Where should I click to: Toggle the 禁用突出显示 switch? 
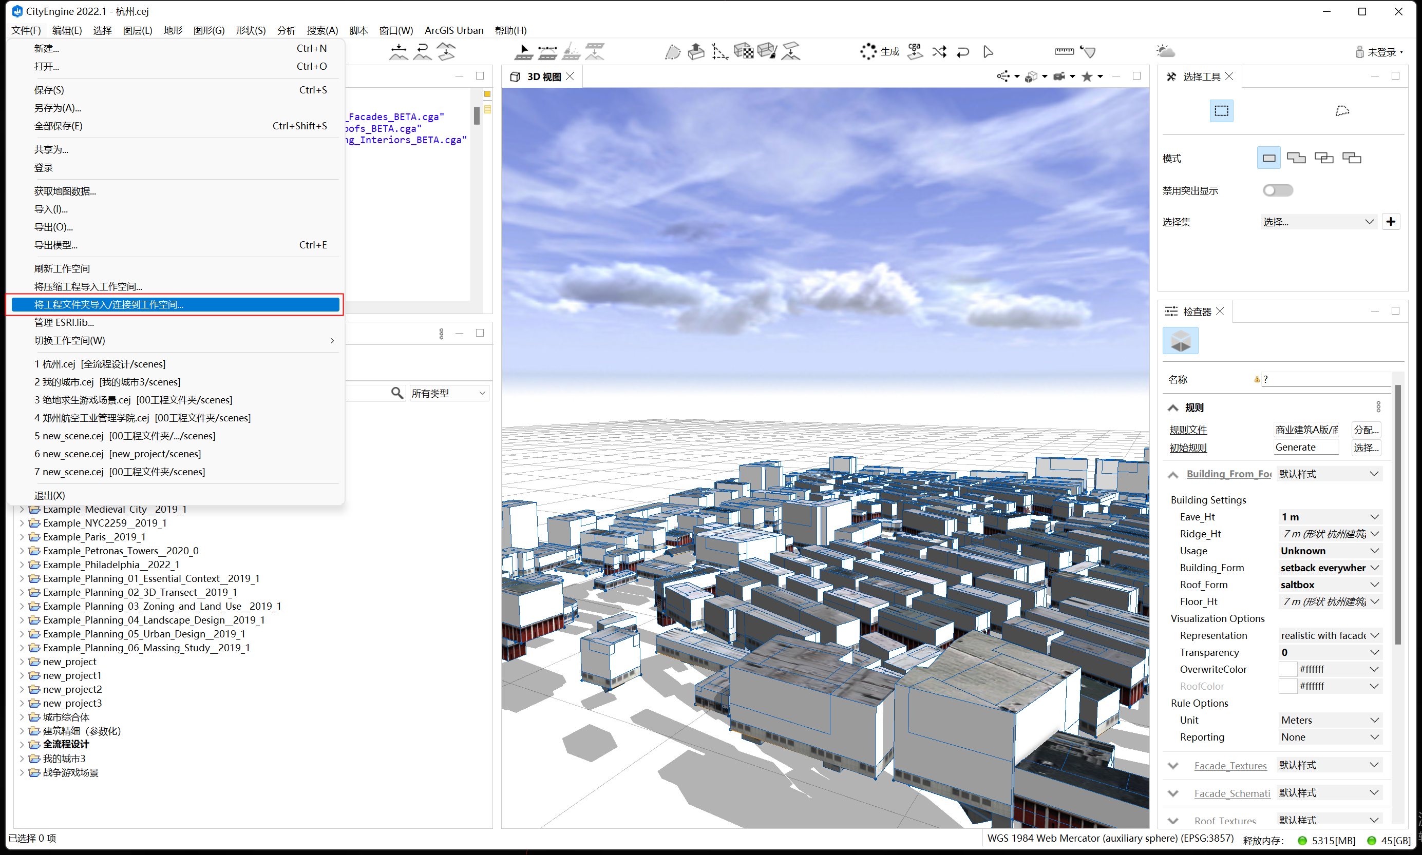coord(1277,190)
